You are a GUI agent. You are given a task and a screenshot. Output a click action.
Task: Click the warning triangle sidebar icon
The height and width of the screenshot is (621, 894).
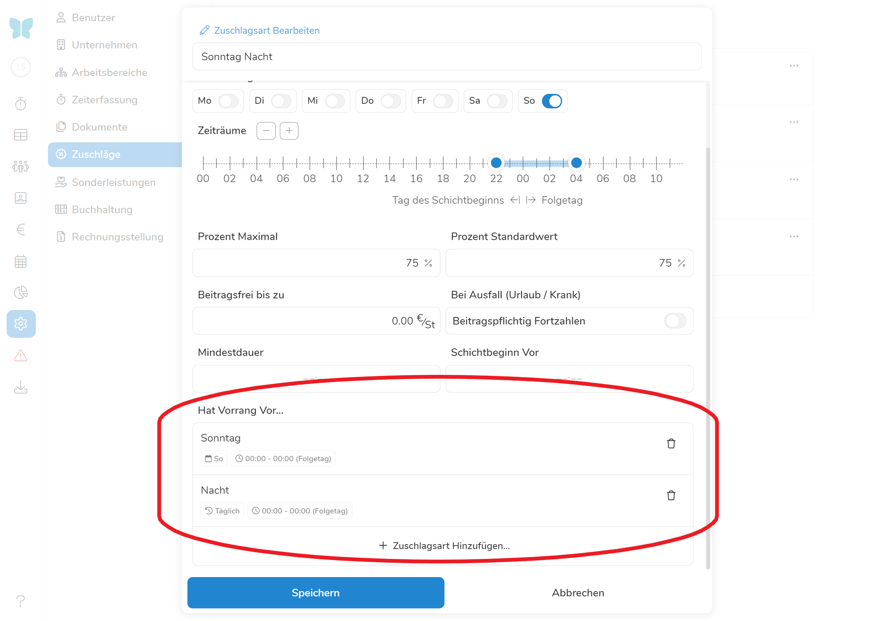(x=20, y=355)
